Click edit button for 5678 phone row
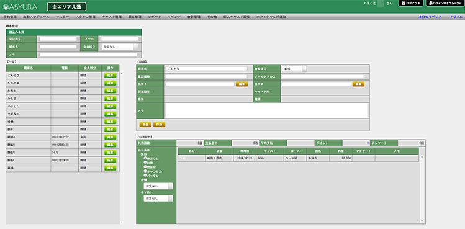 coord(110,153)
